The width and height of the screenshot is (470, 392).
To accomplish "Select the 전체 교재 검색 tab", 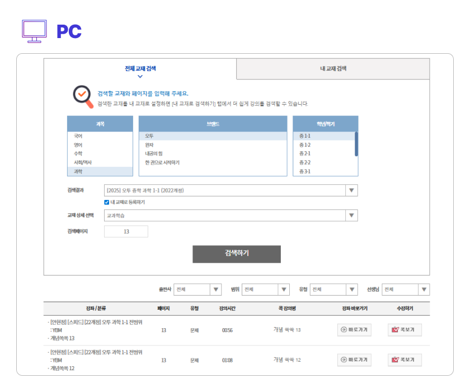I will pyautogui.click(x=140, y=68).
